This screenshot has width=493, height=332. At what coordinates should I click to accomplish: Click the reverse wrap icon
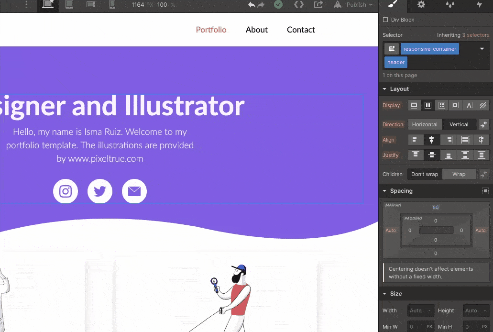click(484, 174)
